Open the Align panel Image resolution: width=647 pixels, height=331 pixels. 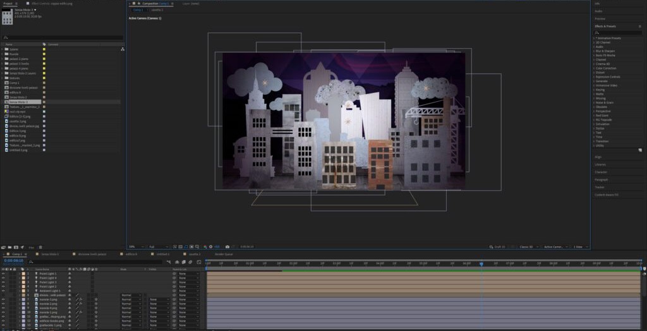pos(598,157)
